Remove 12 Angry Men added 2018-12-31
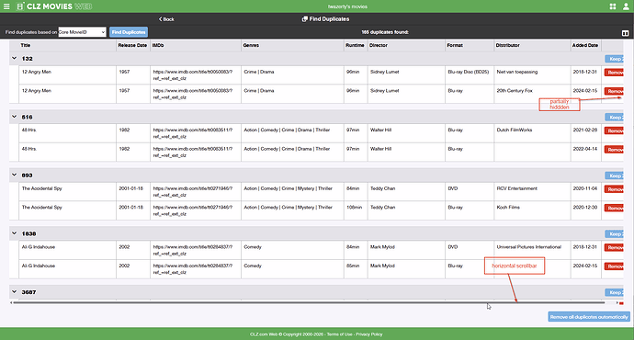The height and width of the screenshot is (340, 634). pyautogui.click(x=614, y=73)
